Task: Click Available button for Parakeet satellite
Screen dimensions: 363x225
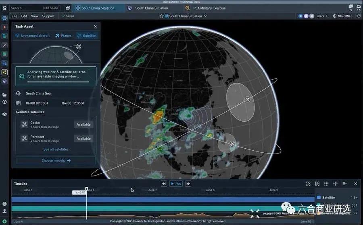Action: [83, 139]
